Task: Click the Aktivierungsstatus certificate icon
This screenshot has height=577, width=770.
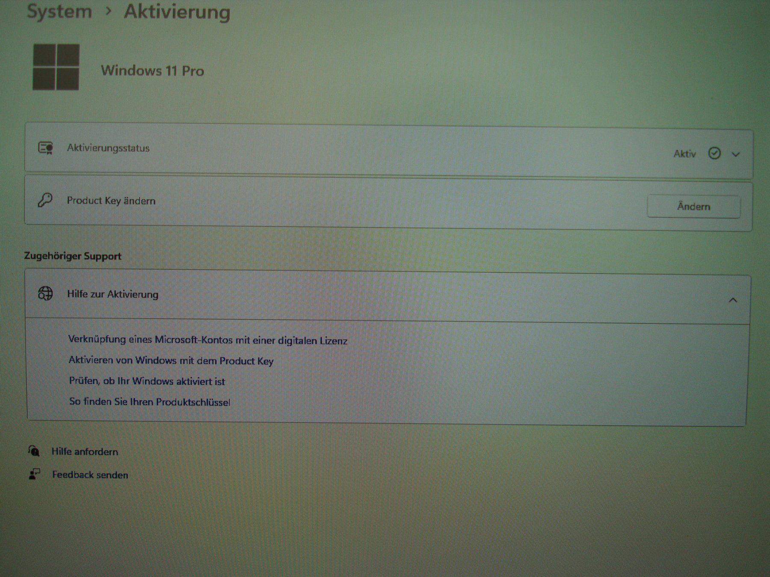Action: [45, 148]
